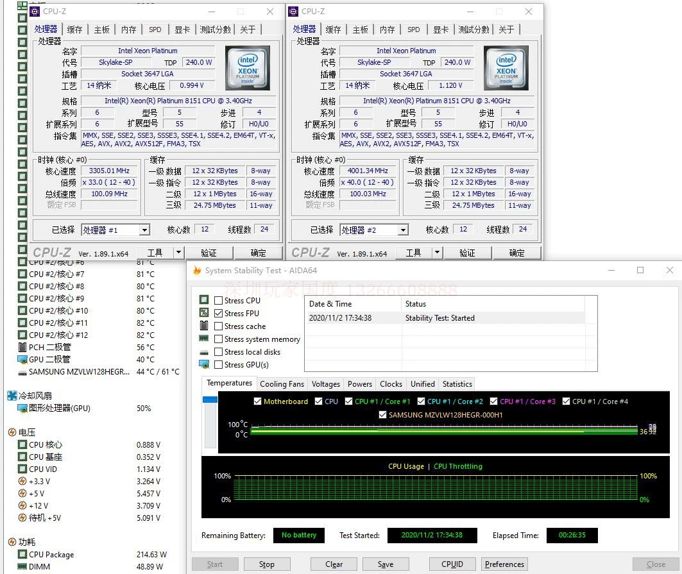Click the Clear button in Stability Test
682x574 pixels.
334,564
